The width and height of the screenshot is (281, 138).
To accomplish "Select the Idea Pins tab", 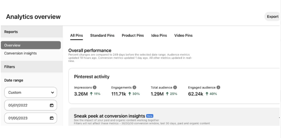I will click(159, 35).
